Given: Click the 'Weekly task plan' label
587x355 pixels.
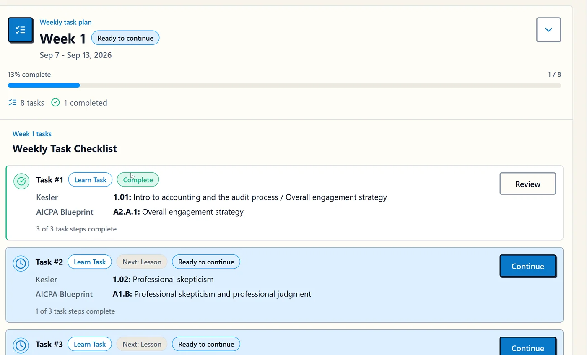Looking at the screenshot, I should point(65,22).
